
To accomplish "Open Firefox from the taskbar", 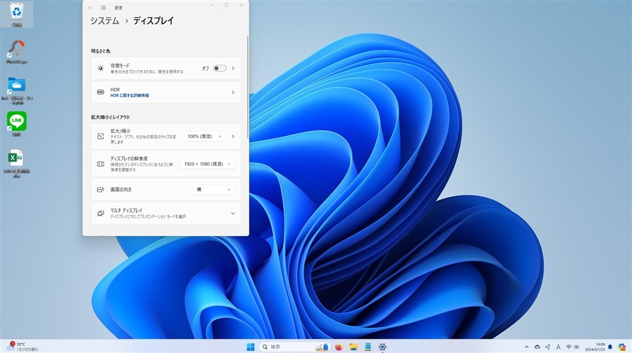I will pyautogui.click(x=339, y=347).
